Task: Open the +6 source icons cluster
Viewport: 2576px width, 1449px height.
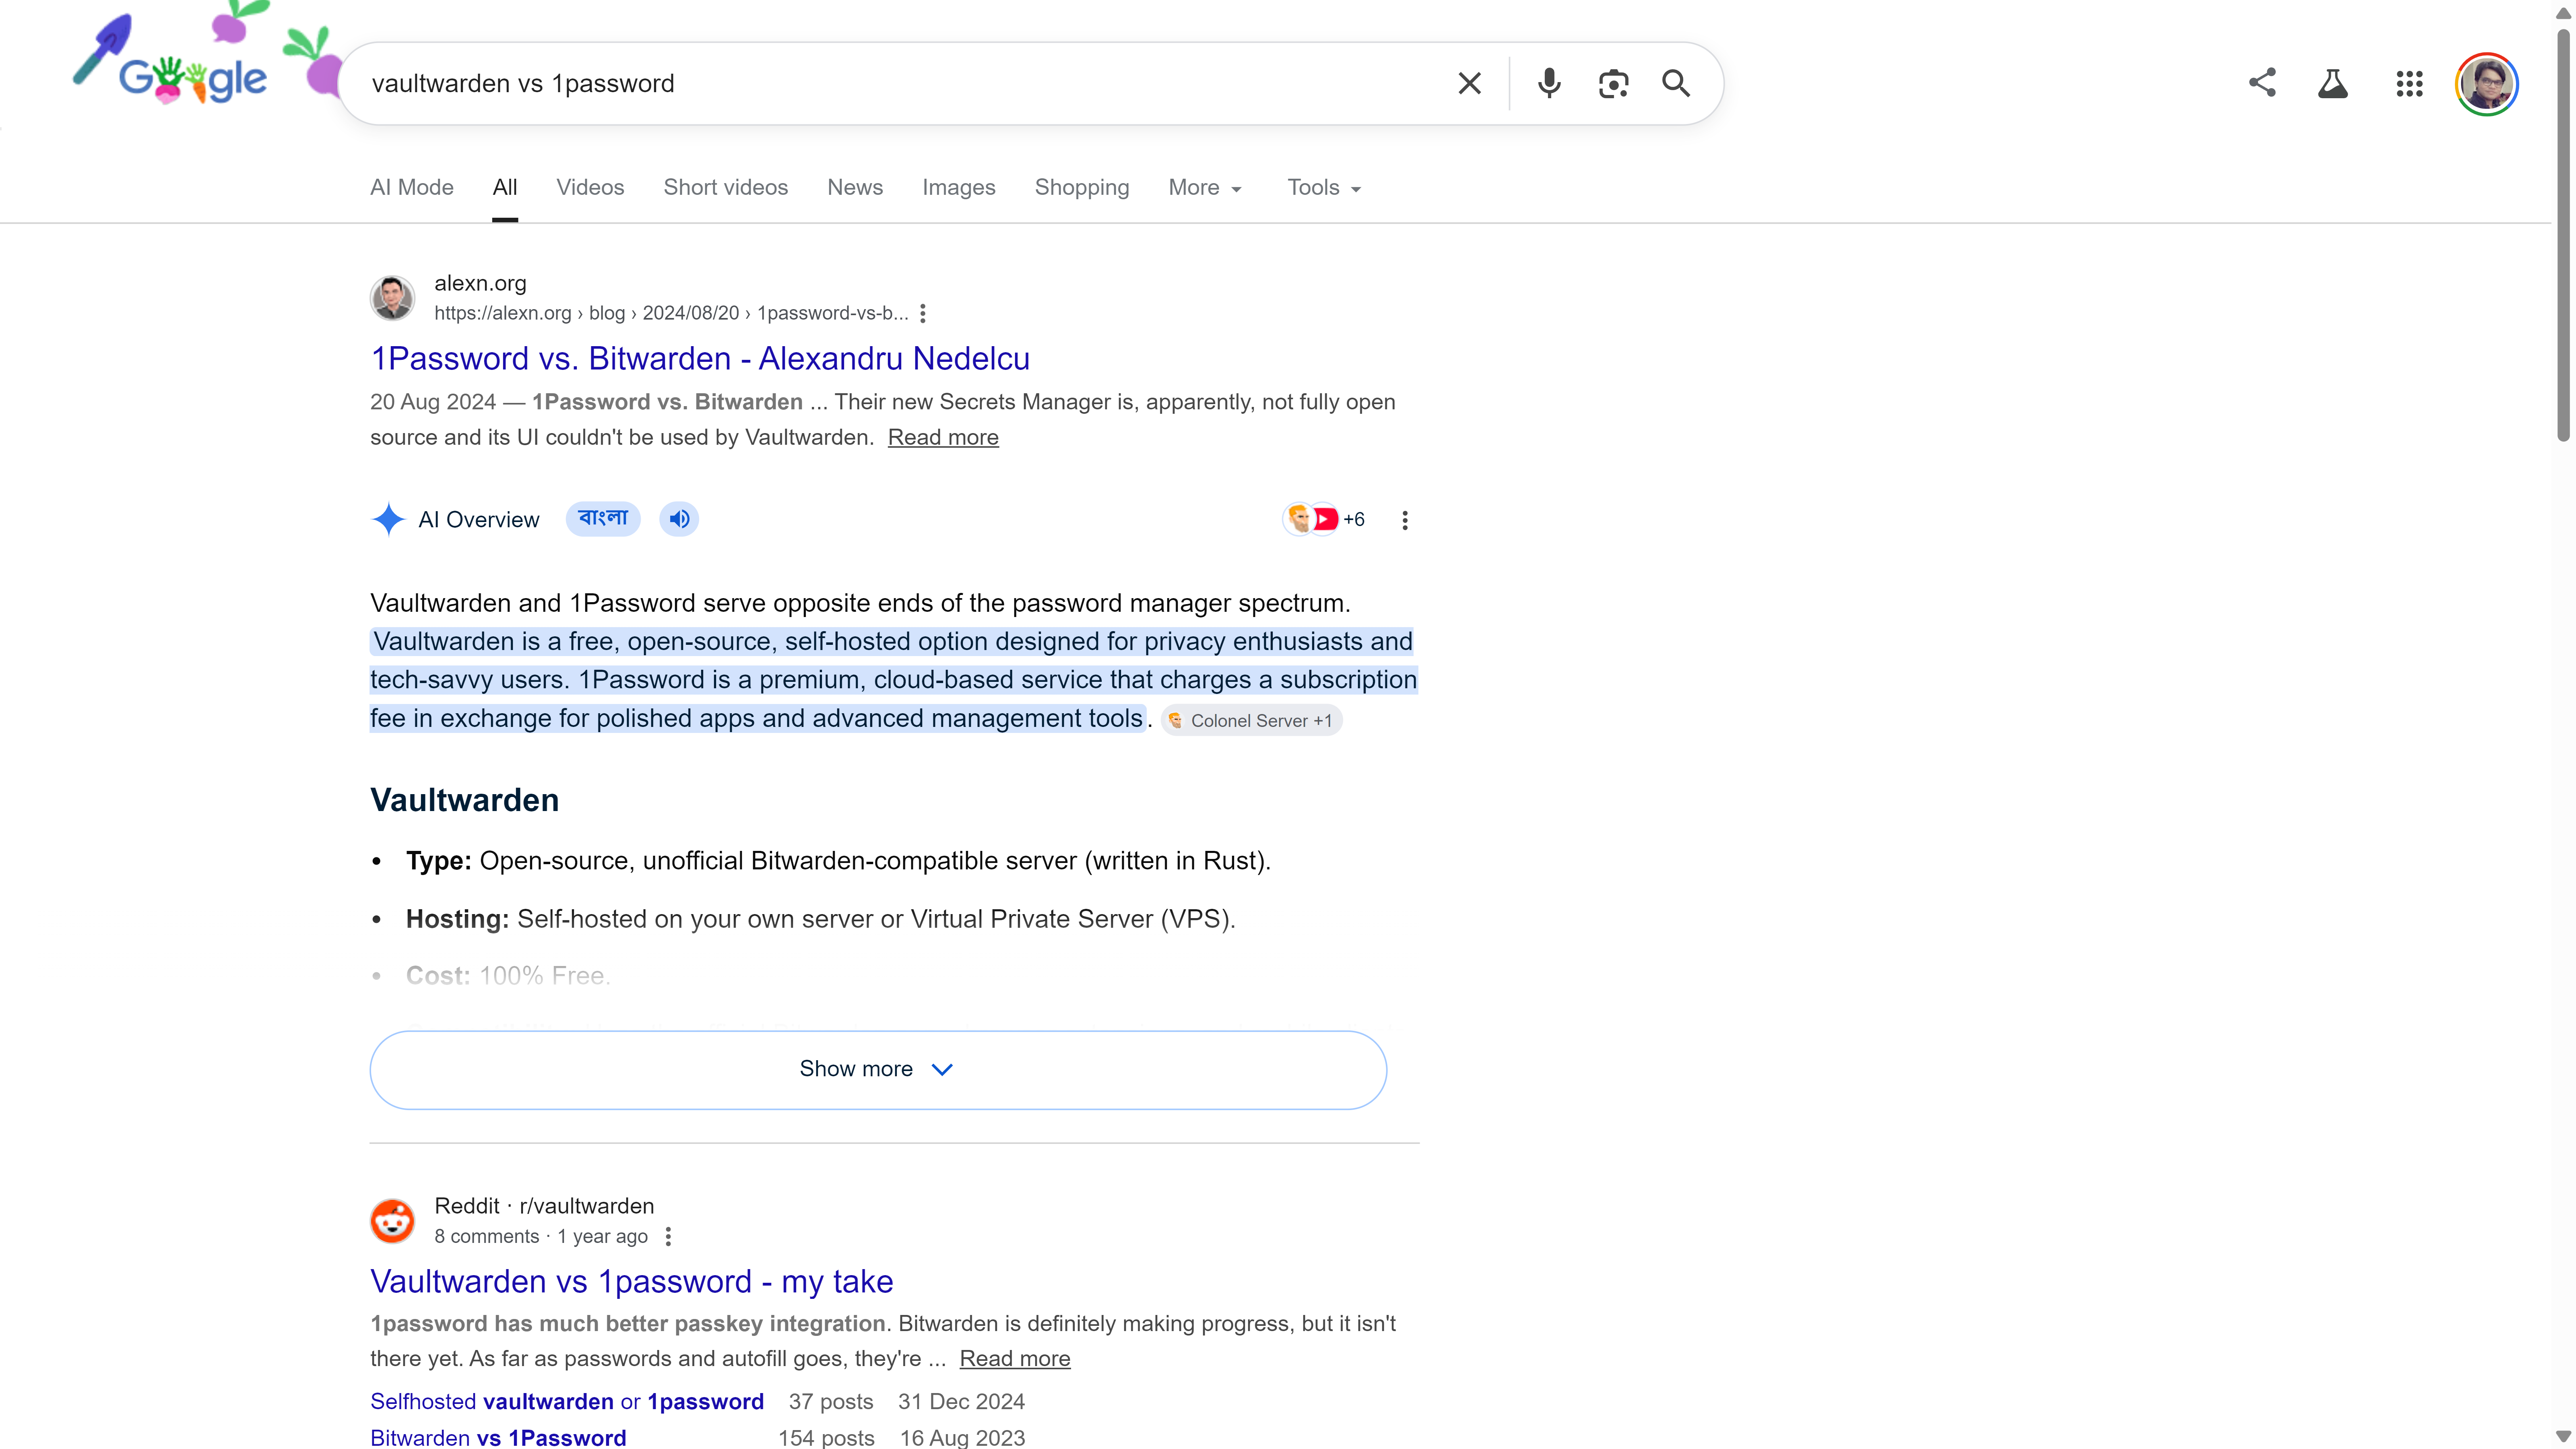Action: pyautogui.click(x=1323, y=519)
